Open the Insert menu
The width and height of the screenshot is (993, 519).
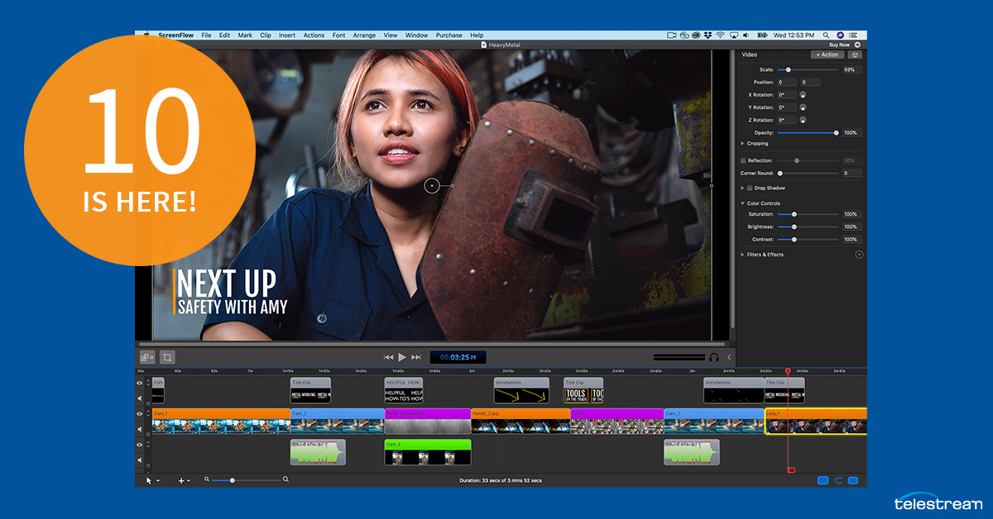tap(287, 36)
